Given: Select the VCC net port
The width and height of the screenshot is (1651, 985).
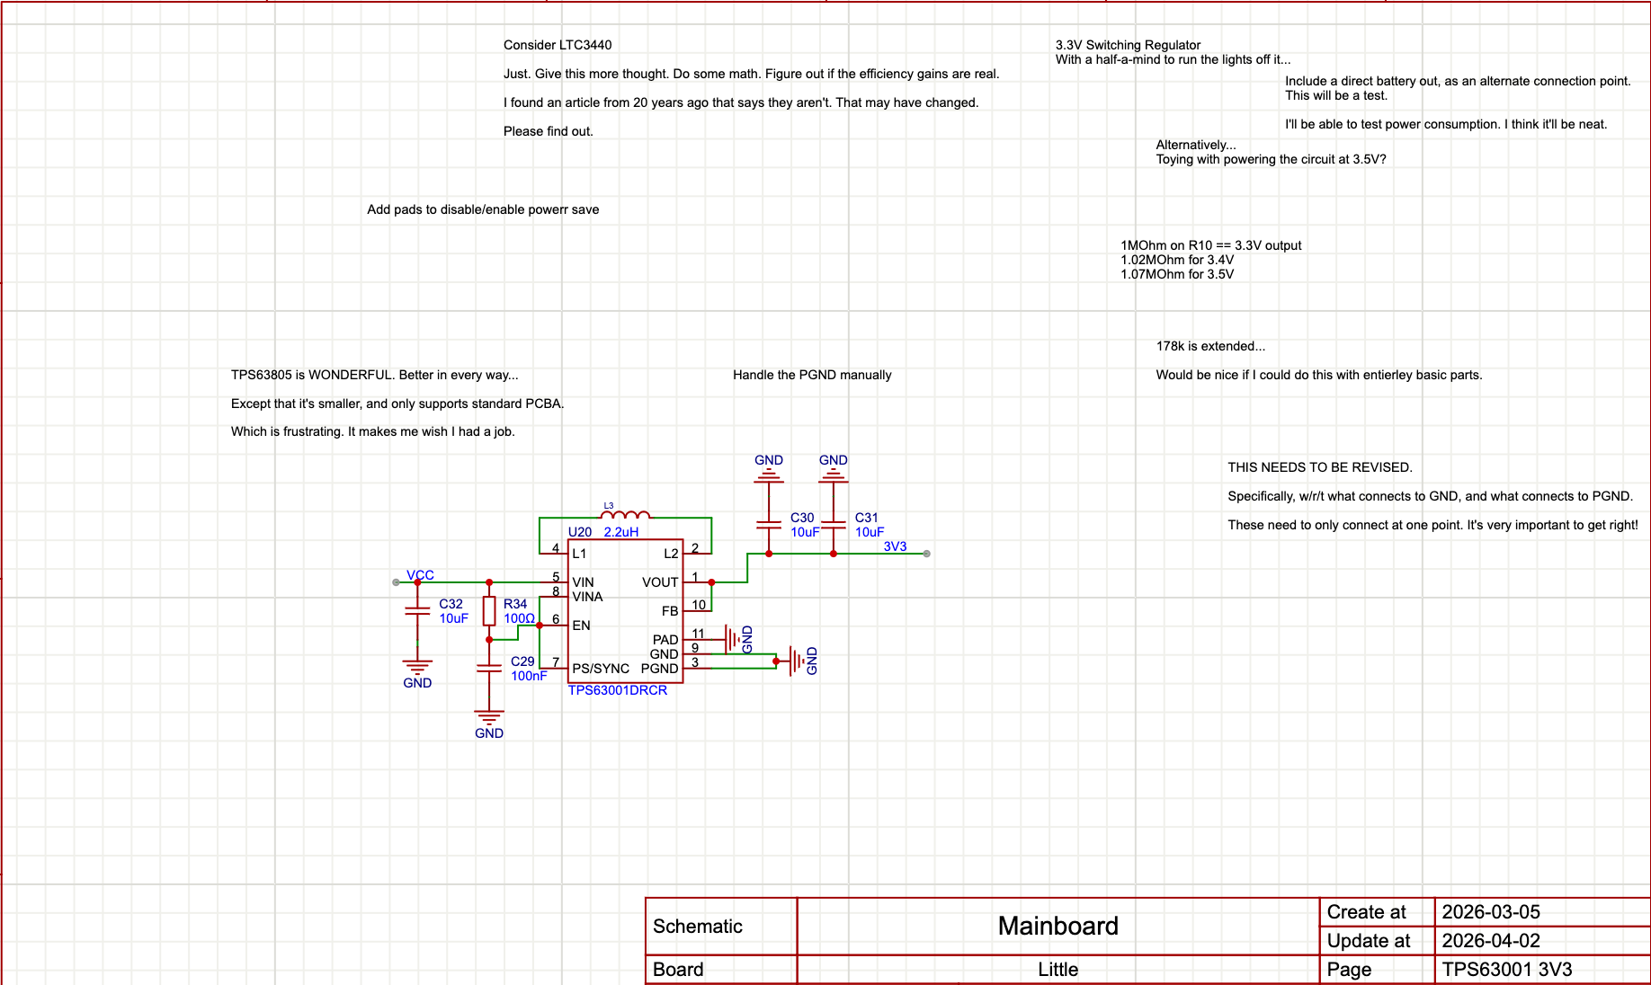Looking at the screenshot, I should (420, 575).
